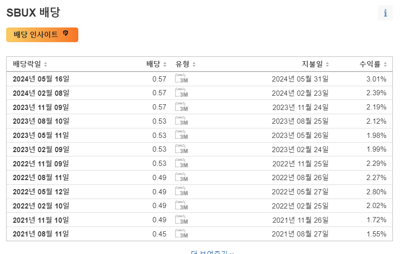400x254 pixels.
Task: Select the 2023년 11월 09일 ex-dividend date
Action: (41, 107)
